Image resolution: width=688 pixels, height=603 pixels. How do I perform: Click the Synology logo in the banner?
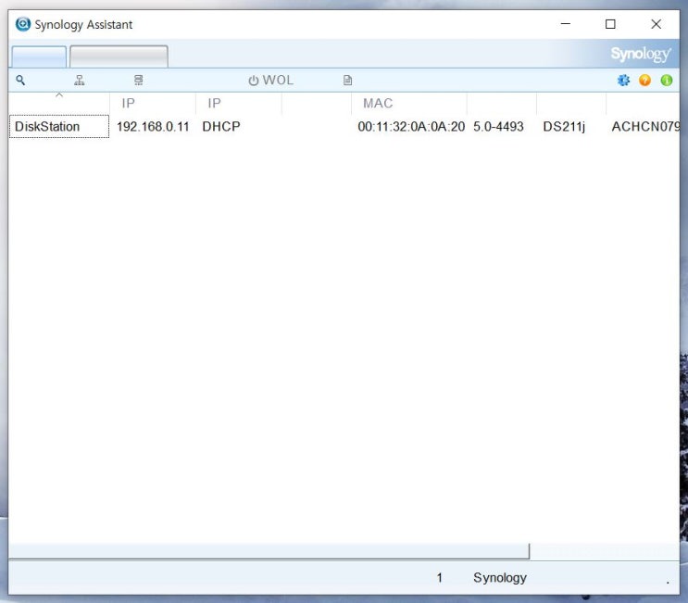(641, 55)
